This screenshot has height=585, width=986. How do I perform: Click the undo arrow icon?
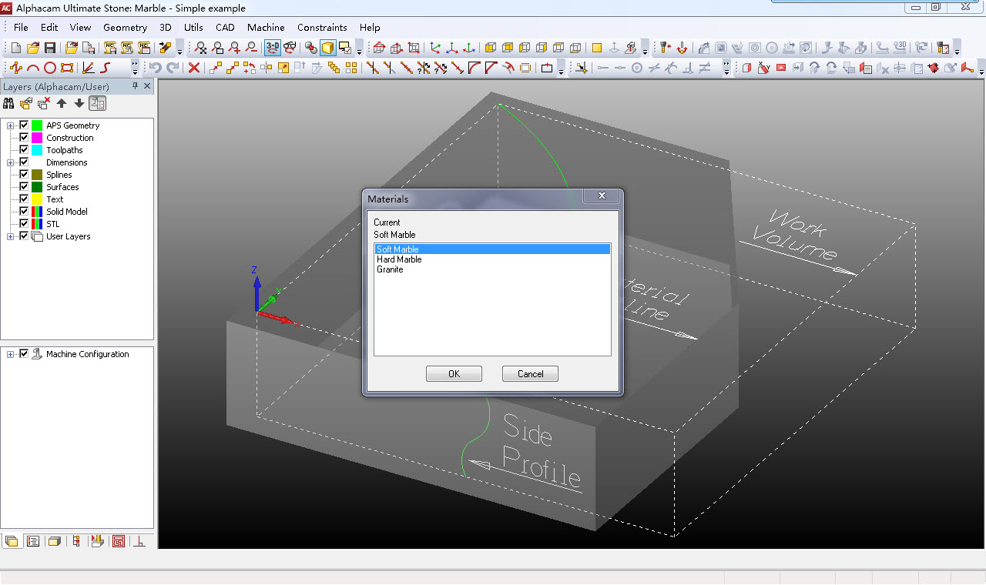pyautogui.click(x=155, y=68)
